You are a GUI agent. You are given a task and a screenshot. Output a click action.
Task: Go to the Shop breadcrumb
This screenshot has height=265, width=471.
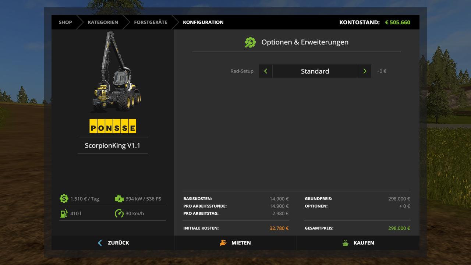tap(65, 22)
